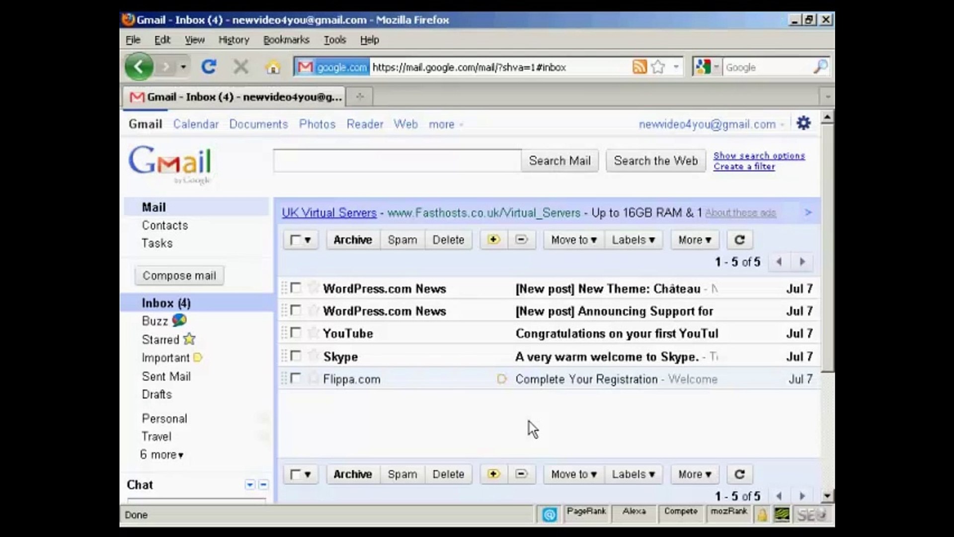Open the Bookmarks menu
The height and width of the screenshot is (537, 954).
pyautogui.click(x=286, y=39)
